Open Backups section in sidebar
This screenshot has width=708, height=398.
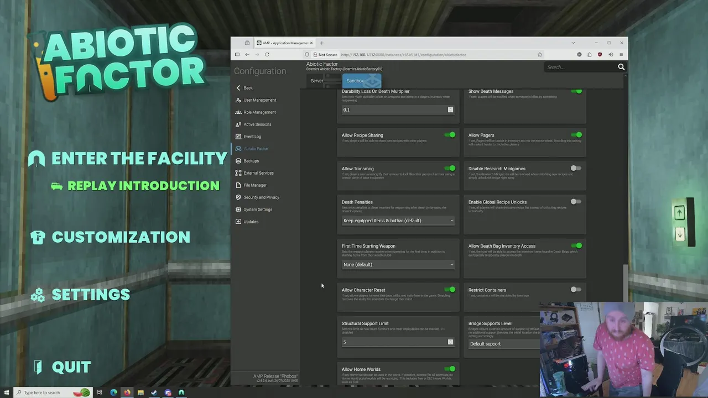251,161
